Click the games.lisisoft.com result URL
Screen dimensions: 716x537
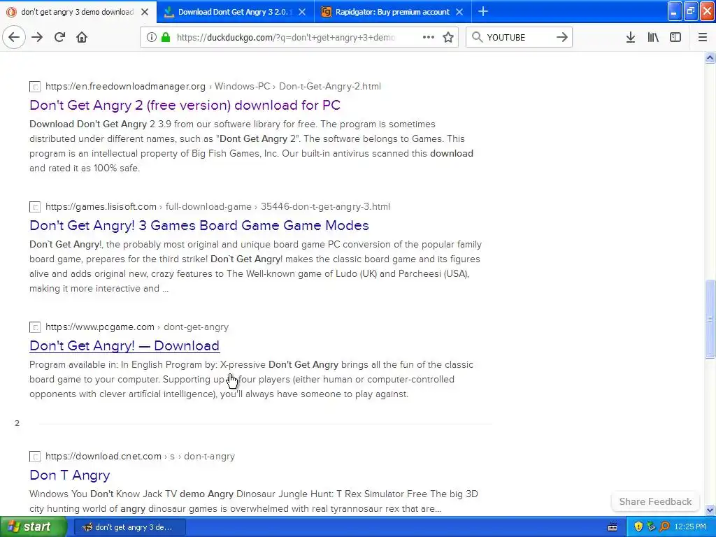pos(217,206)
